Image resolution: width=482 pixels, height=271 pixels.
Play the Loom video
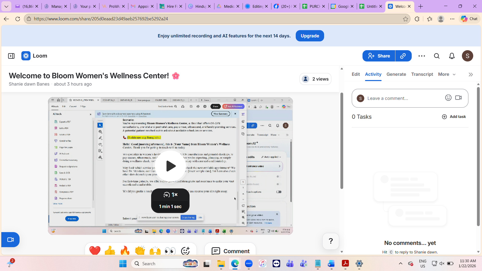170,166
